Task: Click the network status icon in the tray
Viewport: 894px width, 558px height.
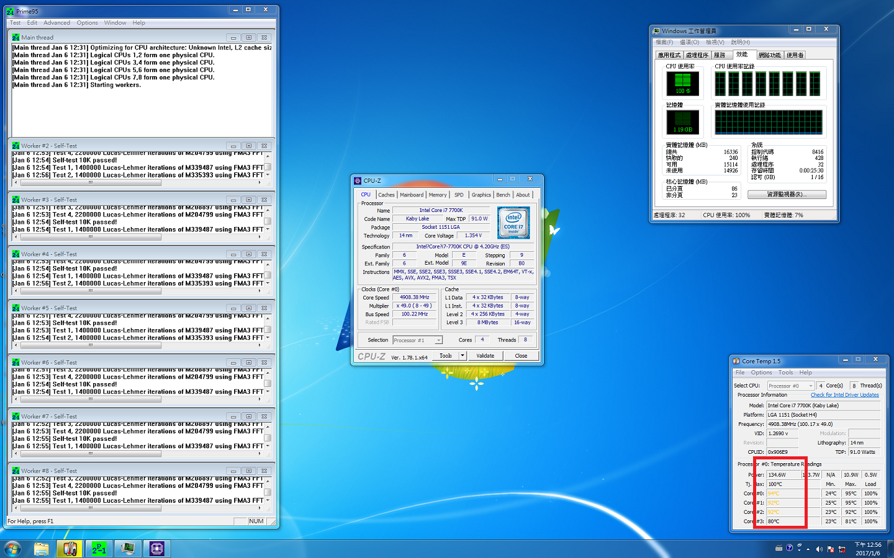Action: (x=842, y=549)
